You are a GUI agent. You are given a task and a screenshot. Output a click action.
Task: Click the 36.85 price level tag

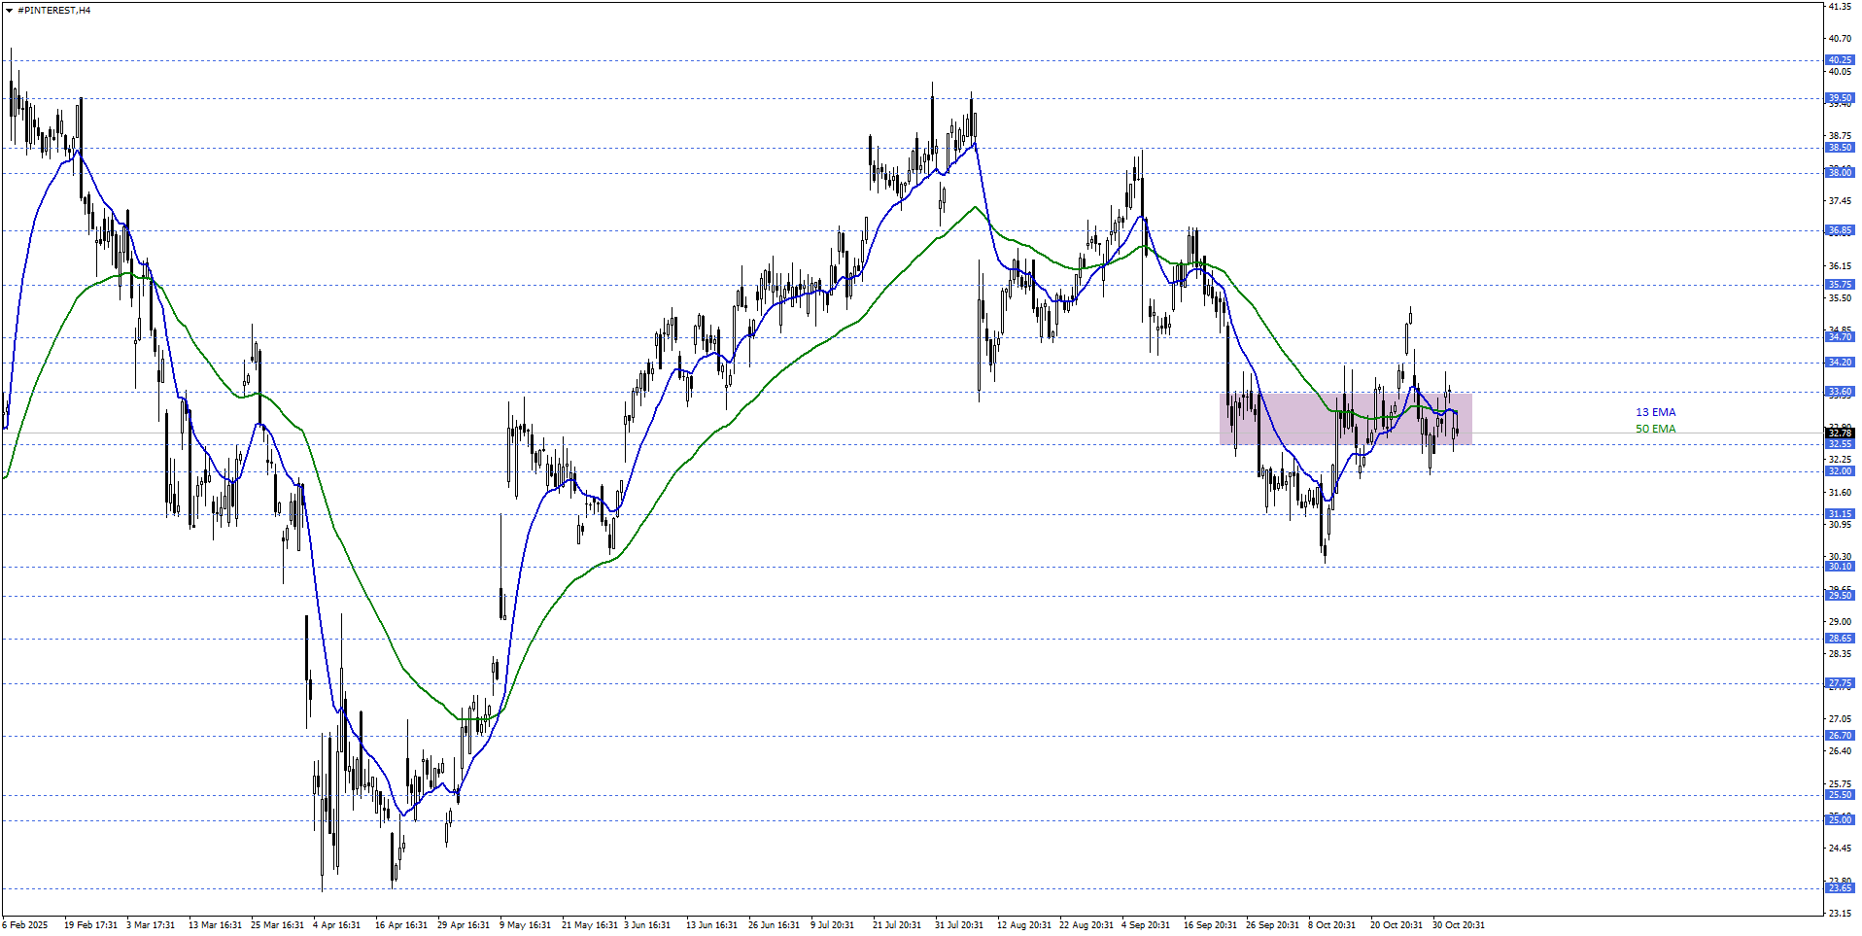1840,230
